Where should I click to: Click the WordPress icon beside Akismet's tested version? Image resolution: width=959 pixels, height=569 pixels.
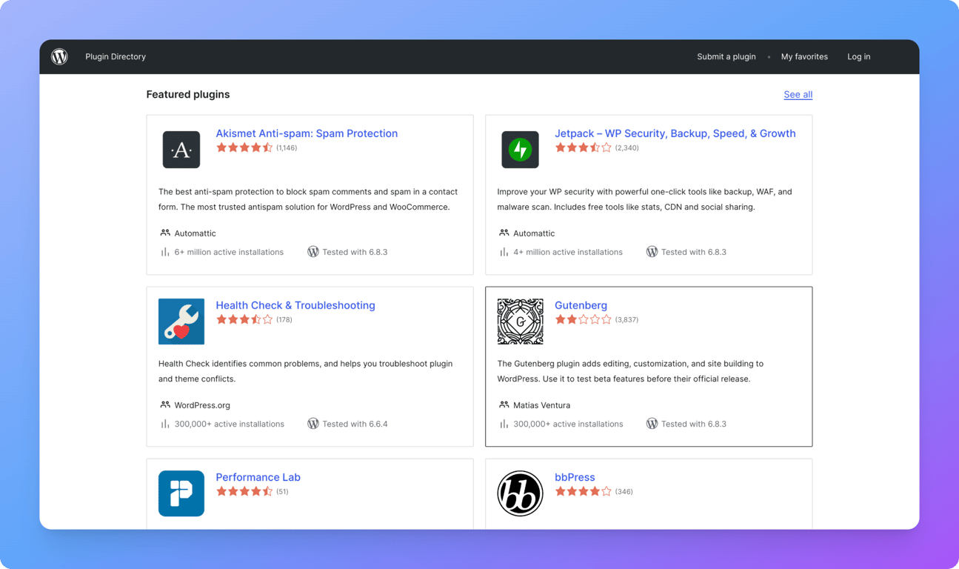(x=313, y=252)
